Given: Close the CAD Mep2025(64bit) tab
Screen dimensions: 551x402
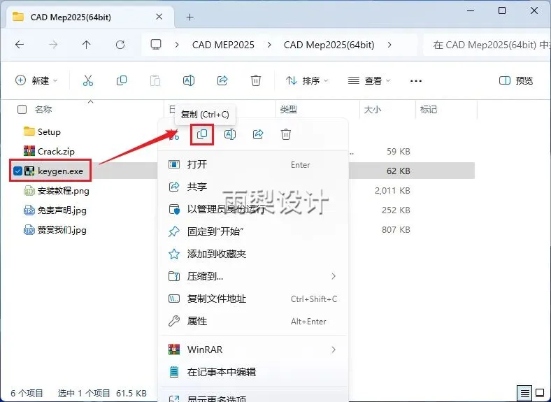Looking at the screenshot, I should point(159,17).
